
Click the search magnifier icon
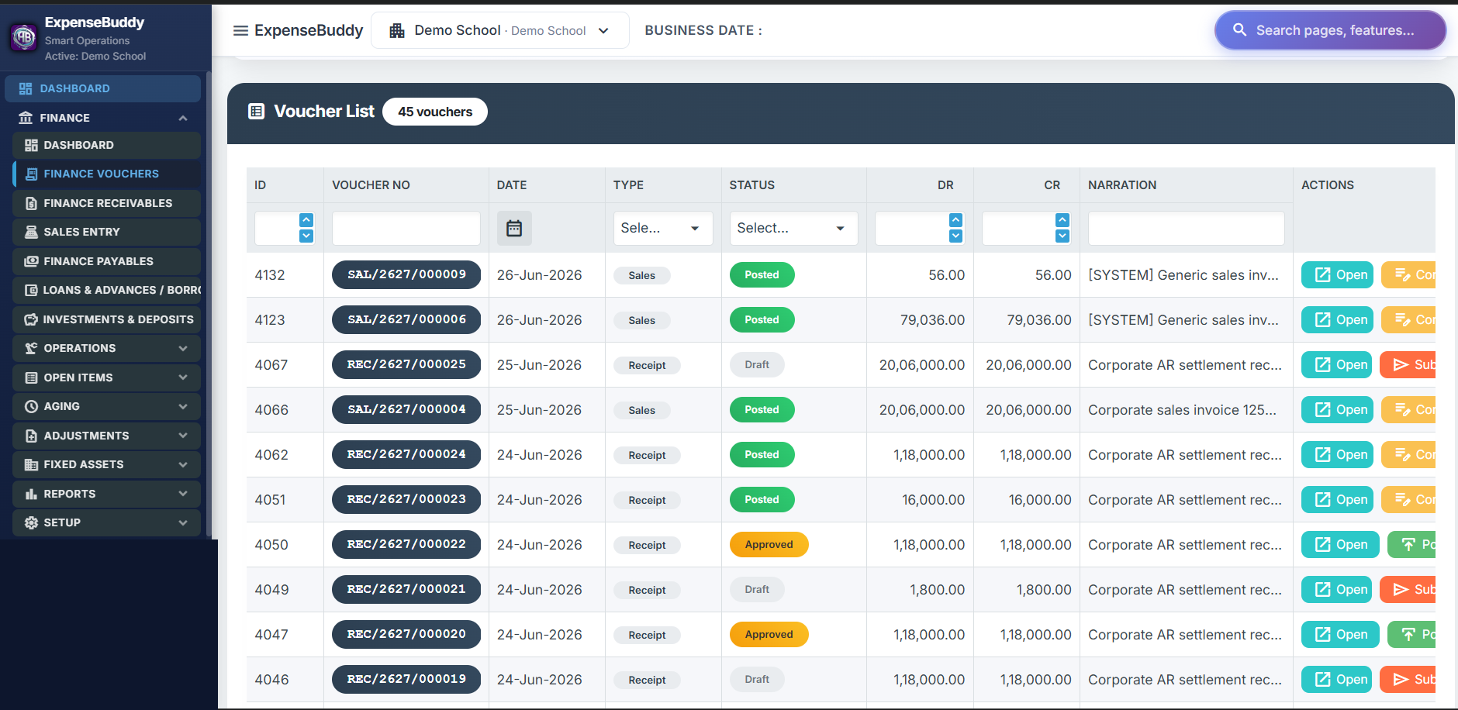[1239, 30]
